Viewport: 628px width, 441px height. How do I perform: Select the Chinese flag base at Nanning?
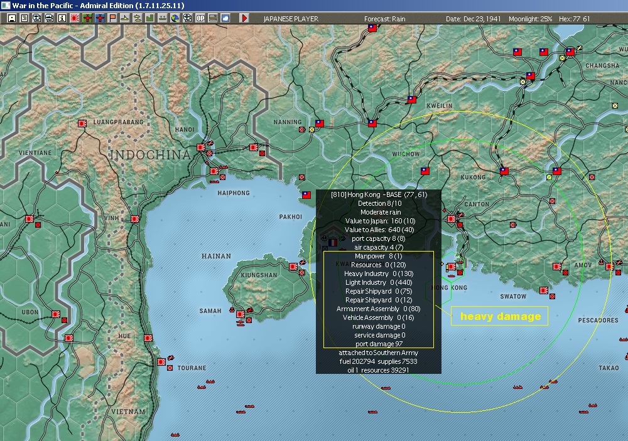tap(319, 124)
